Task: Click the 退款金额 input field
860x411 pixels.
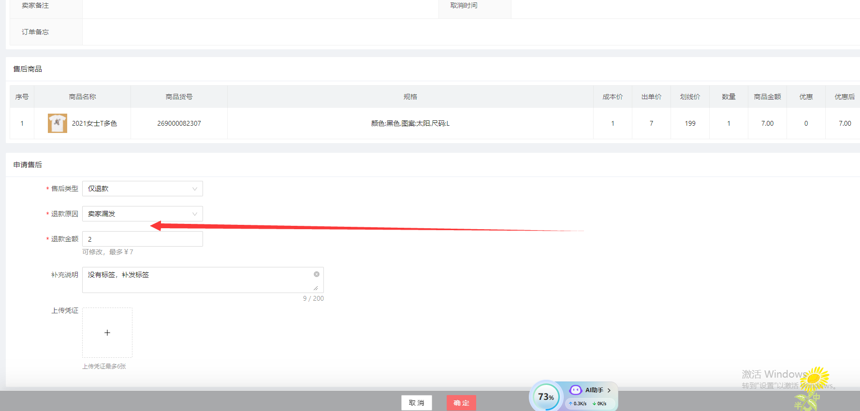Action: click(143, 239)
